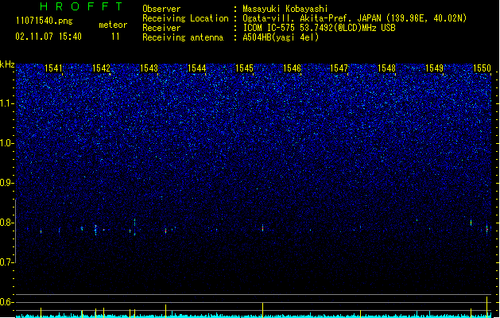Click time marker 1544
This screenshot has height=318, width=500.
(197, 68)
